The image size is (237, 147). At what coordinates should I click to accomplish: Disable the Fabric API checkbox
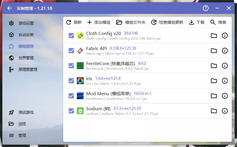click(71, 51)
